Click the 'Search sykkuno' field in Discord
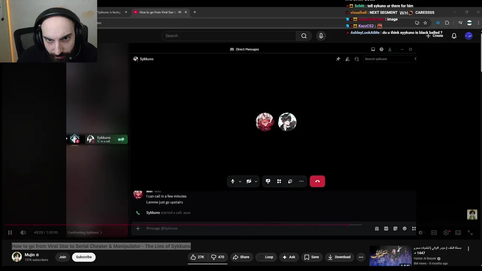The height and width of the screenshot is (271, 482). point(389,59)
